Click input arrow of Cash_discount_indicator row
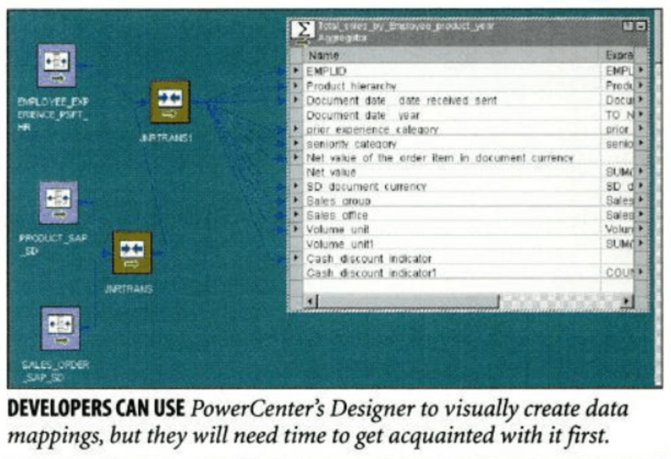The image size is (671, 459). point(296,258)
